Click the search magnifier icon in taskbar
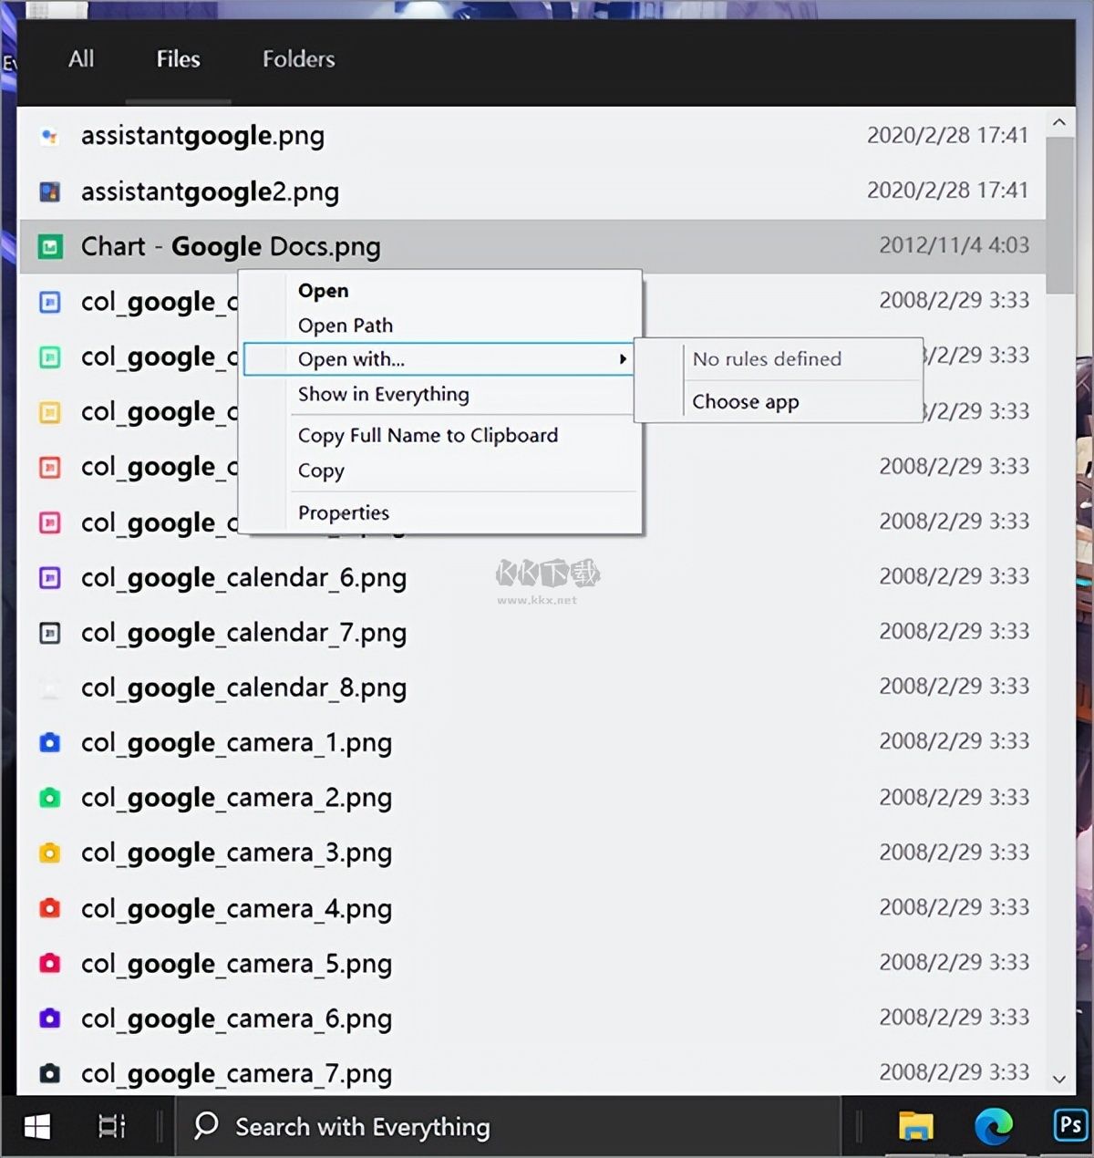The image size is (1094, 1158). click(x=207, y=1125)
